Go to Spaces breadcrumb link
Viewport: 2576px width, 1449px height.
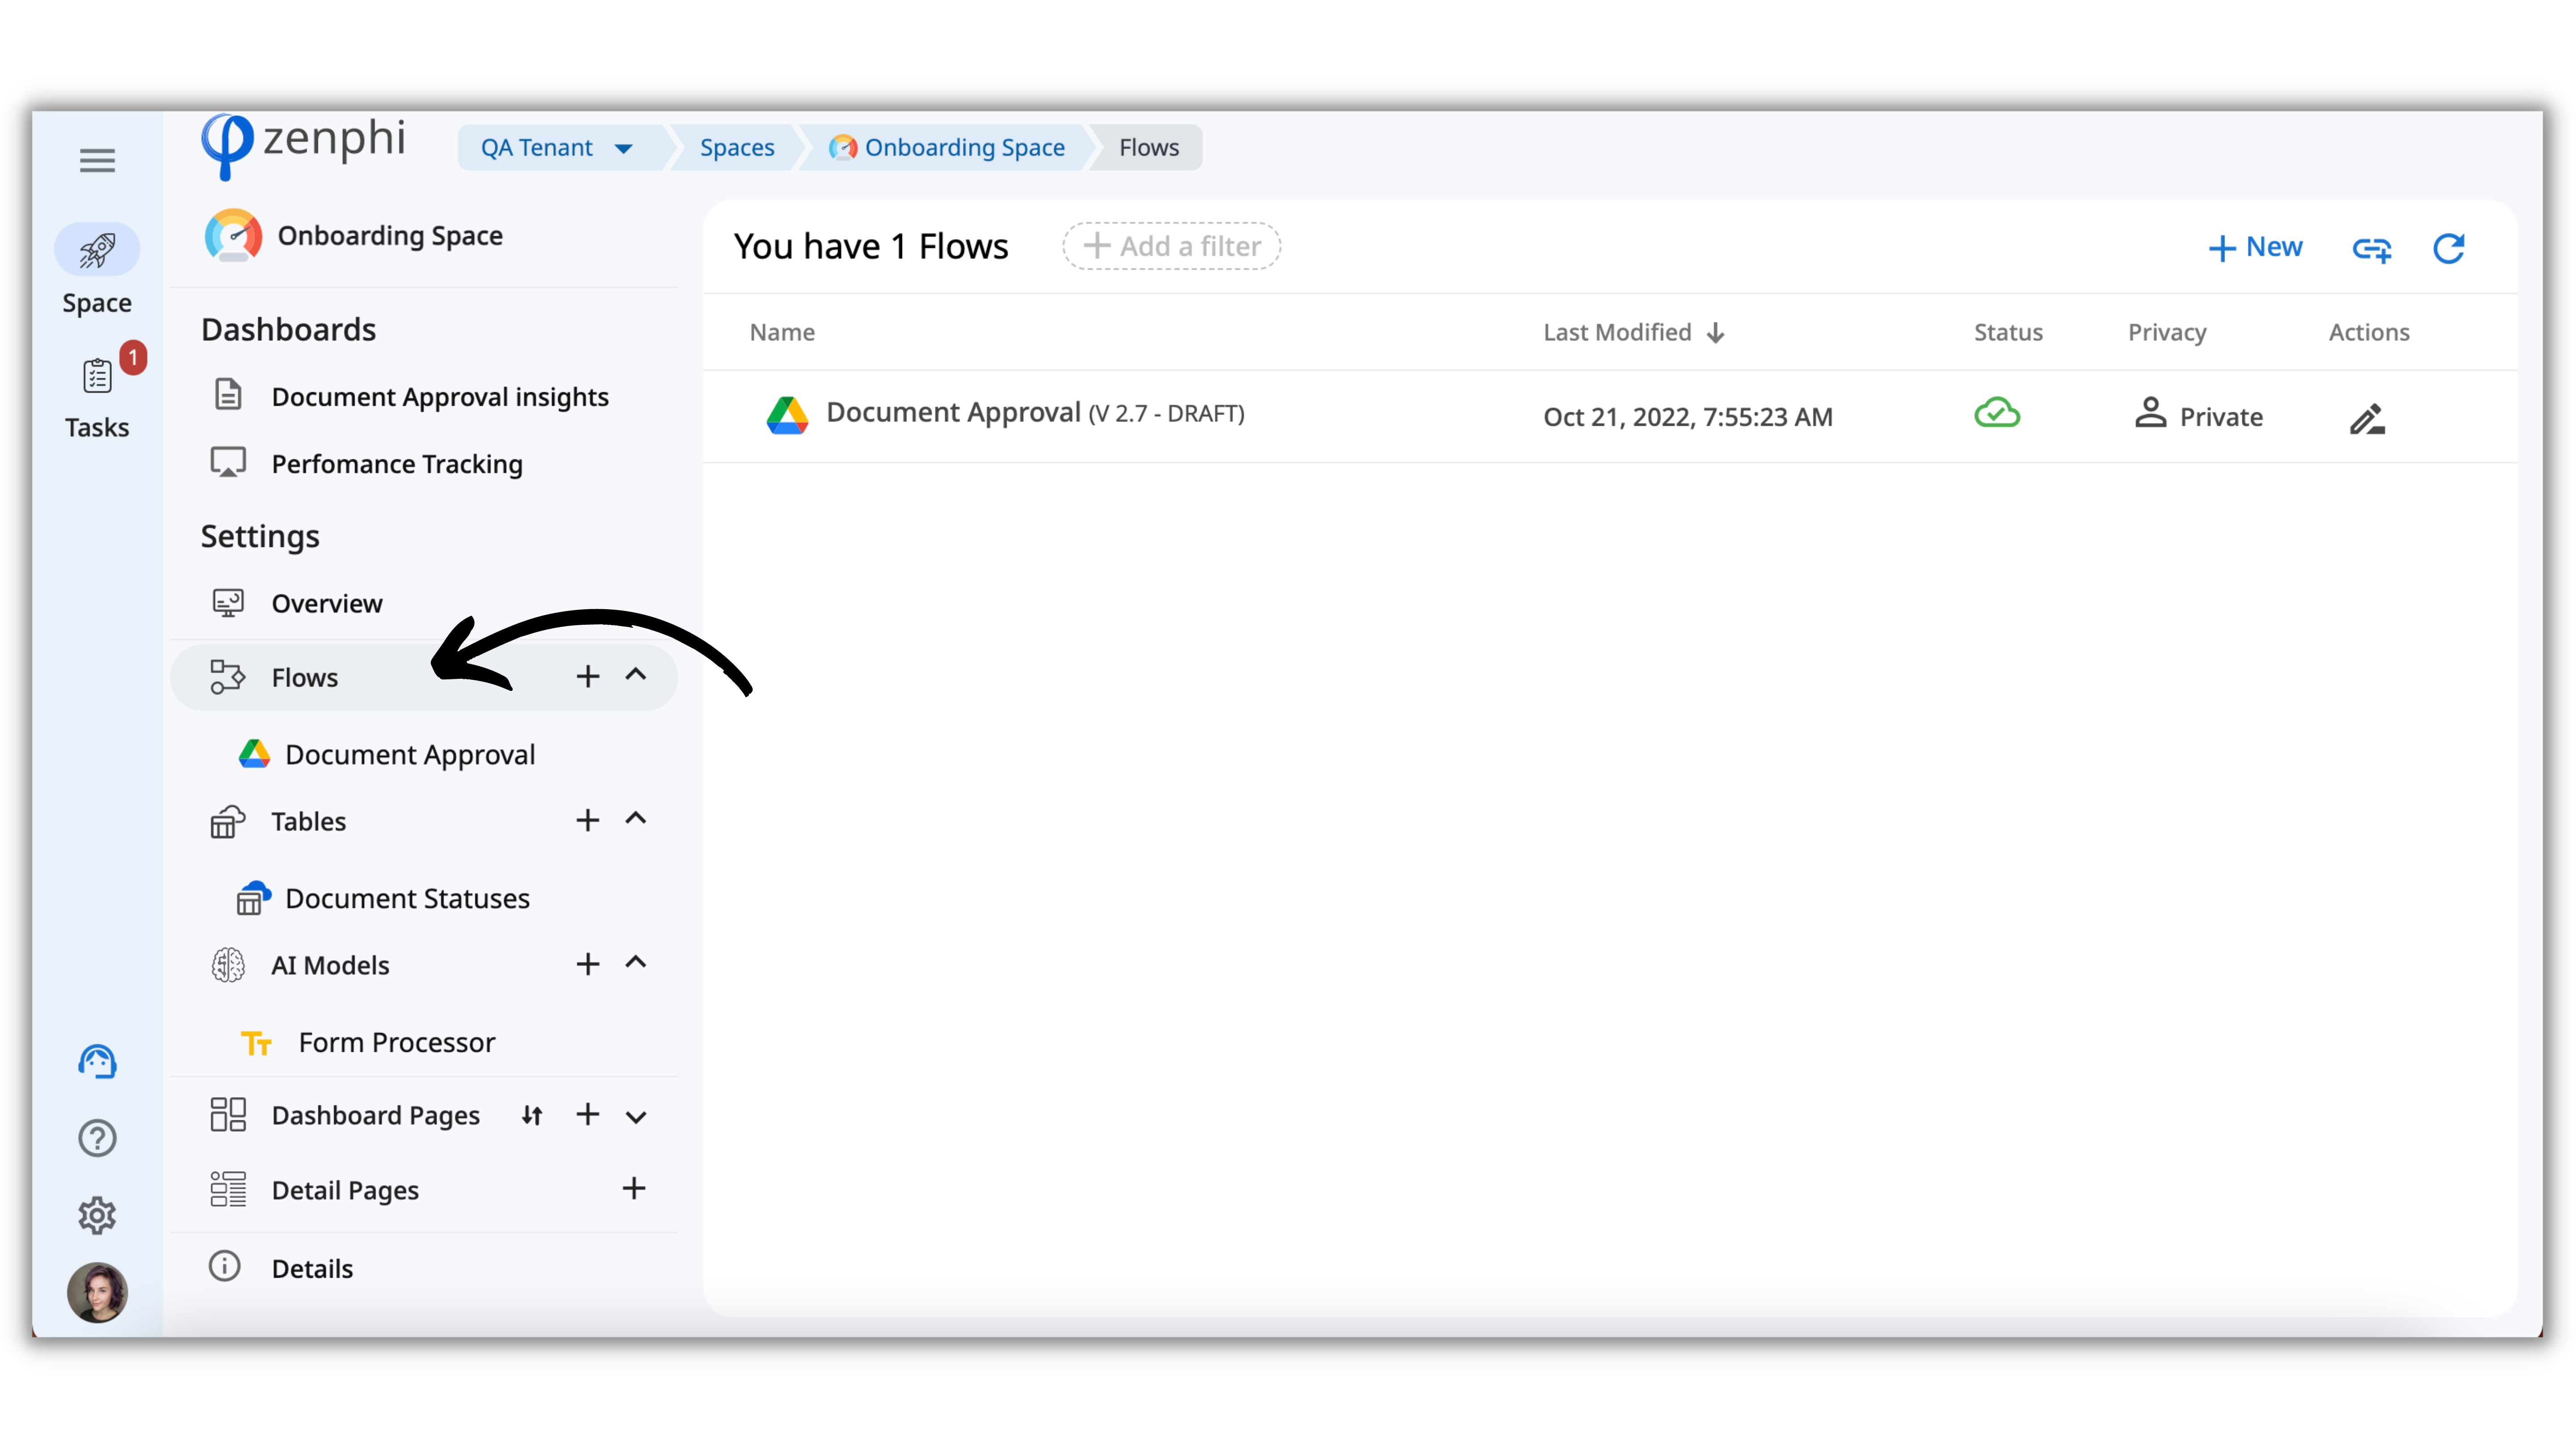[736, 148]
